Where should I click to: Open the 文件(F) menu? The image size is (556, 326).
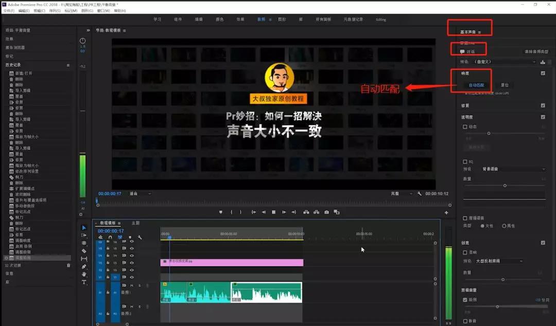coord(9,11)
